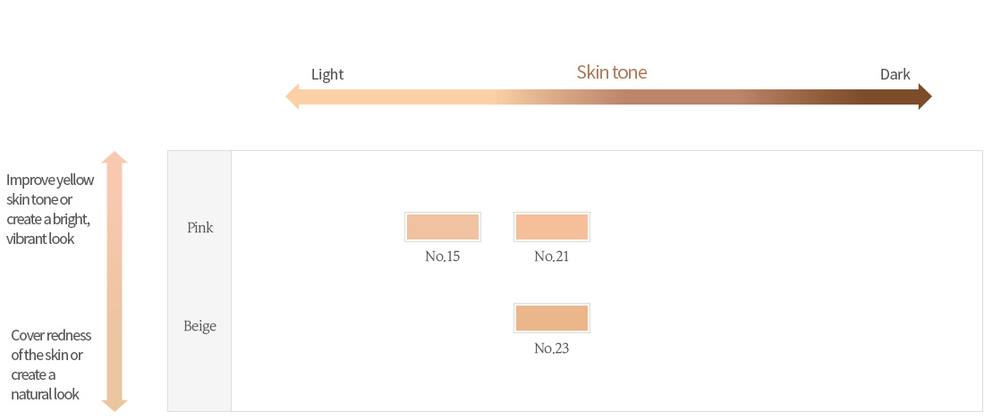This screenshot has width=984, height=420.
Task: Click the top arrowhead of vertical arrow
Action: (x=115, y=157)
